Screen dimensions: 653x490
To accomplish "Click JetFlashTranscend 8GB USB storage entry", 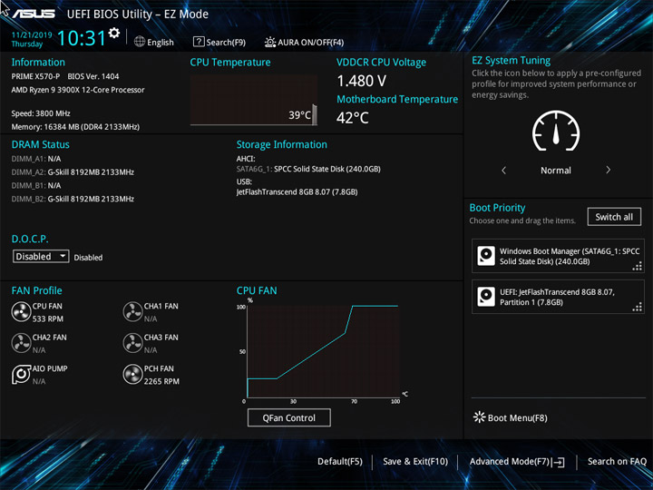I will tap(297, 192).
